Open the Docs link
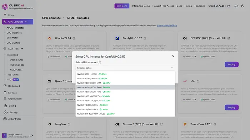250x140 pixels. tap(179, 6)
